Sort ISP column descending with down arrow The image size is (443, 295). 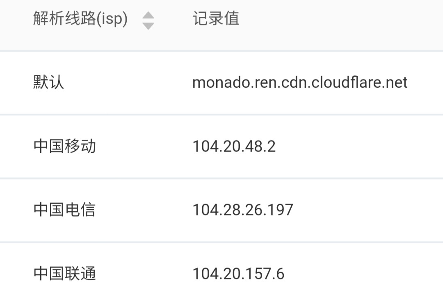[148, 26]
